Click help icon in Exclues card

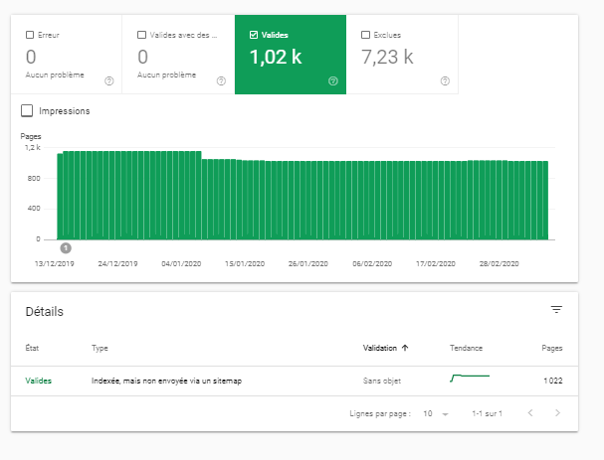coord(445,80)
